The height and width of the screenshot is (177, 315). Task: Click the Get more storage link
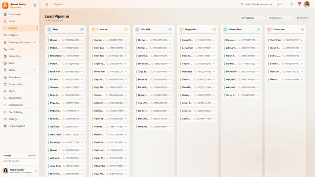(32, 156)
